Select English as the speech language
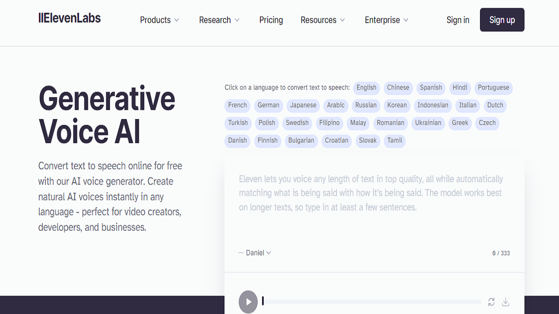Screen dimensions: 559x314 (x=366, y=88)
